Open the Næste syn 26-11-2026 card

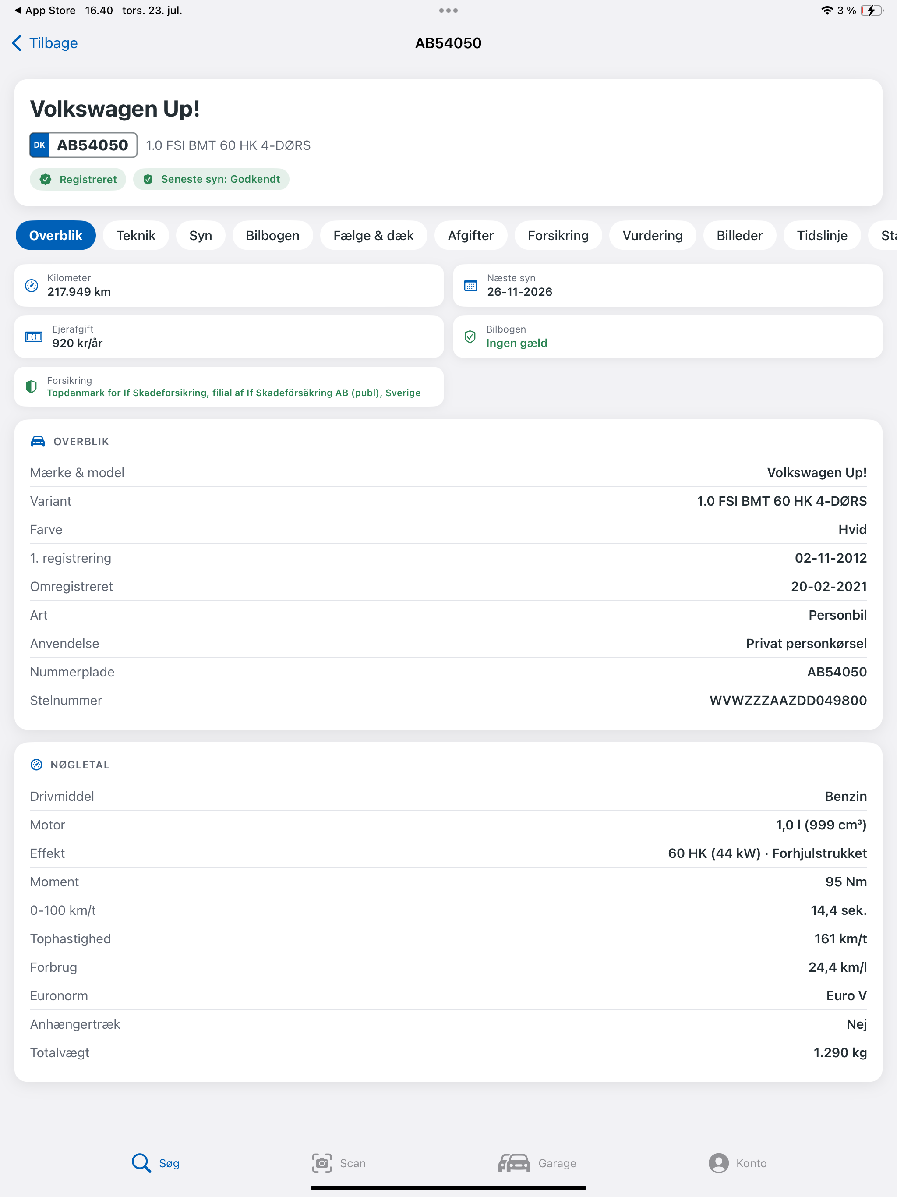click(667, 286)
